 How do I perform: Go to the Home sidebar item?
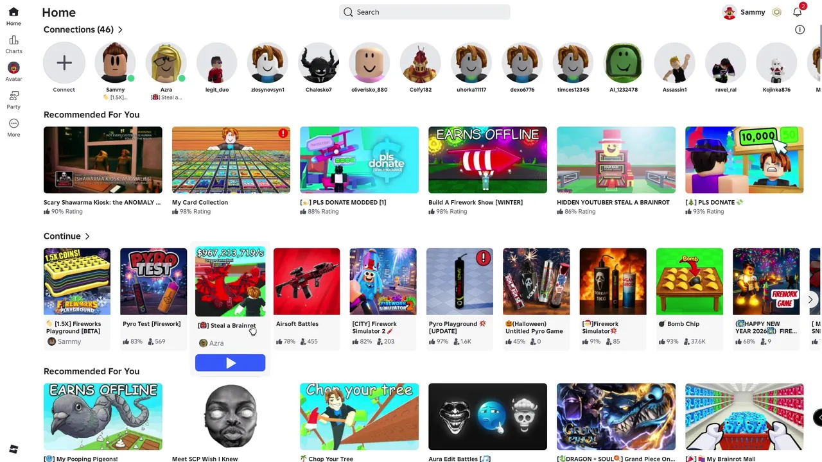click(13, 17)
